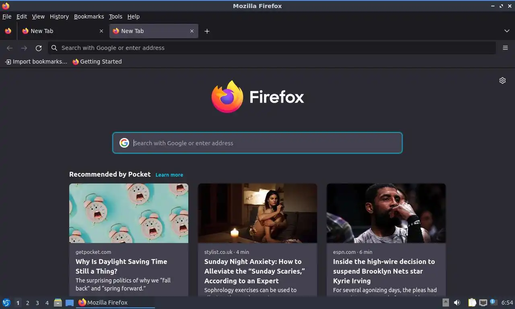Screen dimensions: 515x309
Task: Open the Help menu
Action: [134, 16]
